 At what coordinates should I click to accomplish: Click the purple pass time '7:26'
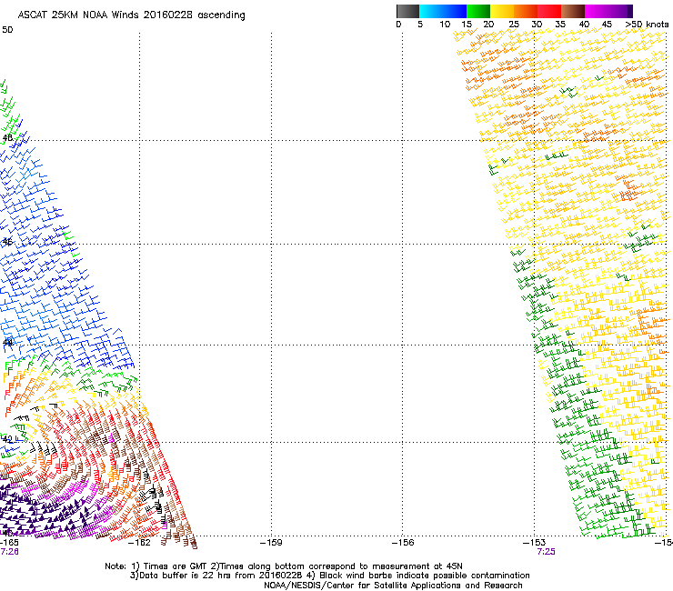pyautogui.click(x=9, y=552)
